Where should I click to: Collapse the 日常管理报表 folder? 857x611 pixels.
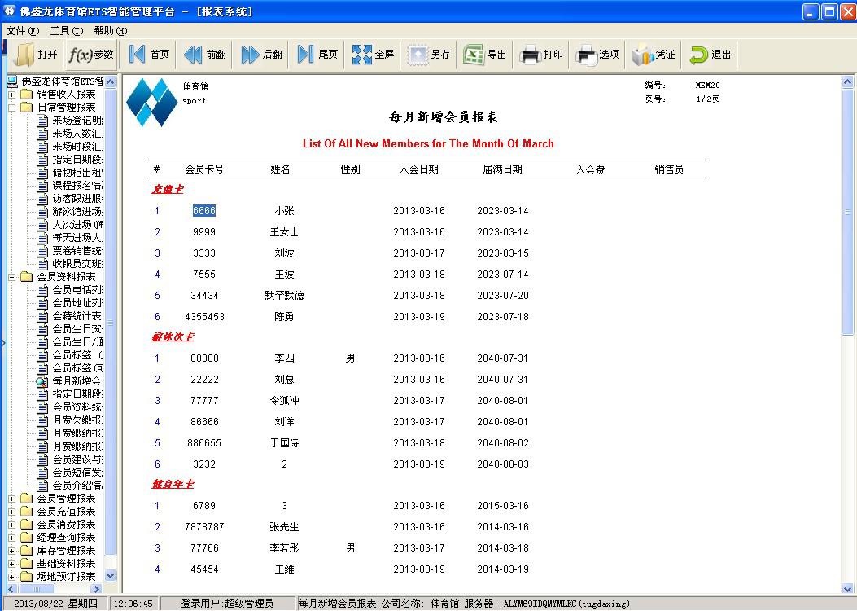pyautogui.click(x=12, y=108)
